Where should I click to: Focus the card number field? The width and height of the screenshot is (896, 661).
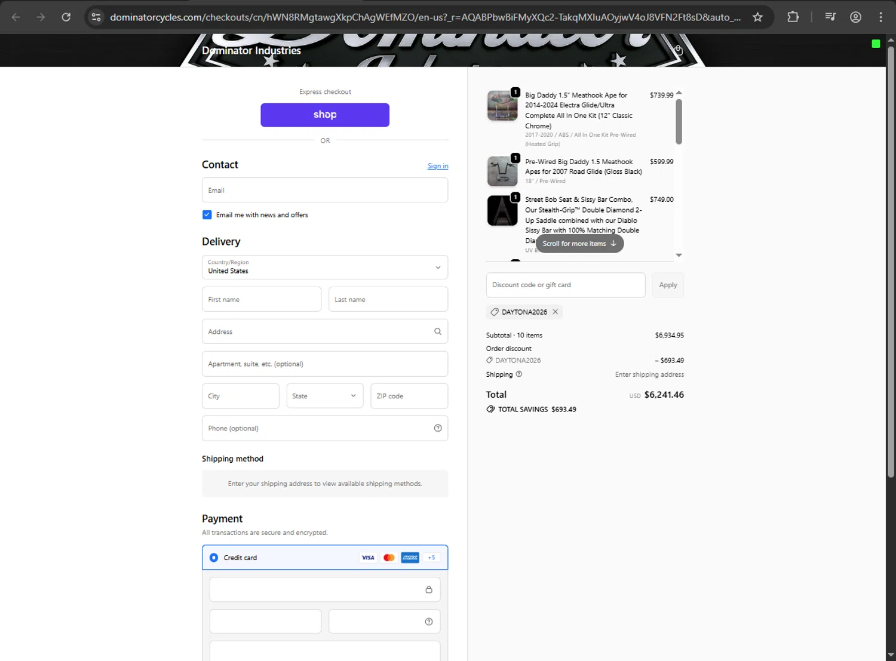tap(325, 589)
